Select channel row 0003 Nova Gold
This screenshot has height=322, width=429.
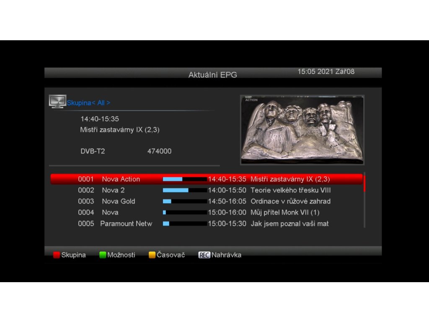click(x=207, y=201)
